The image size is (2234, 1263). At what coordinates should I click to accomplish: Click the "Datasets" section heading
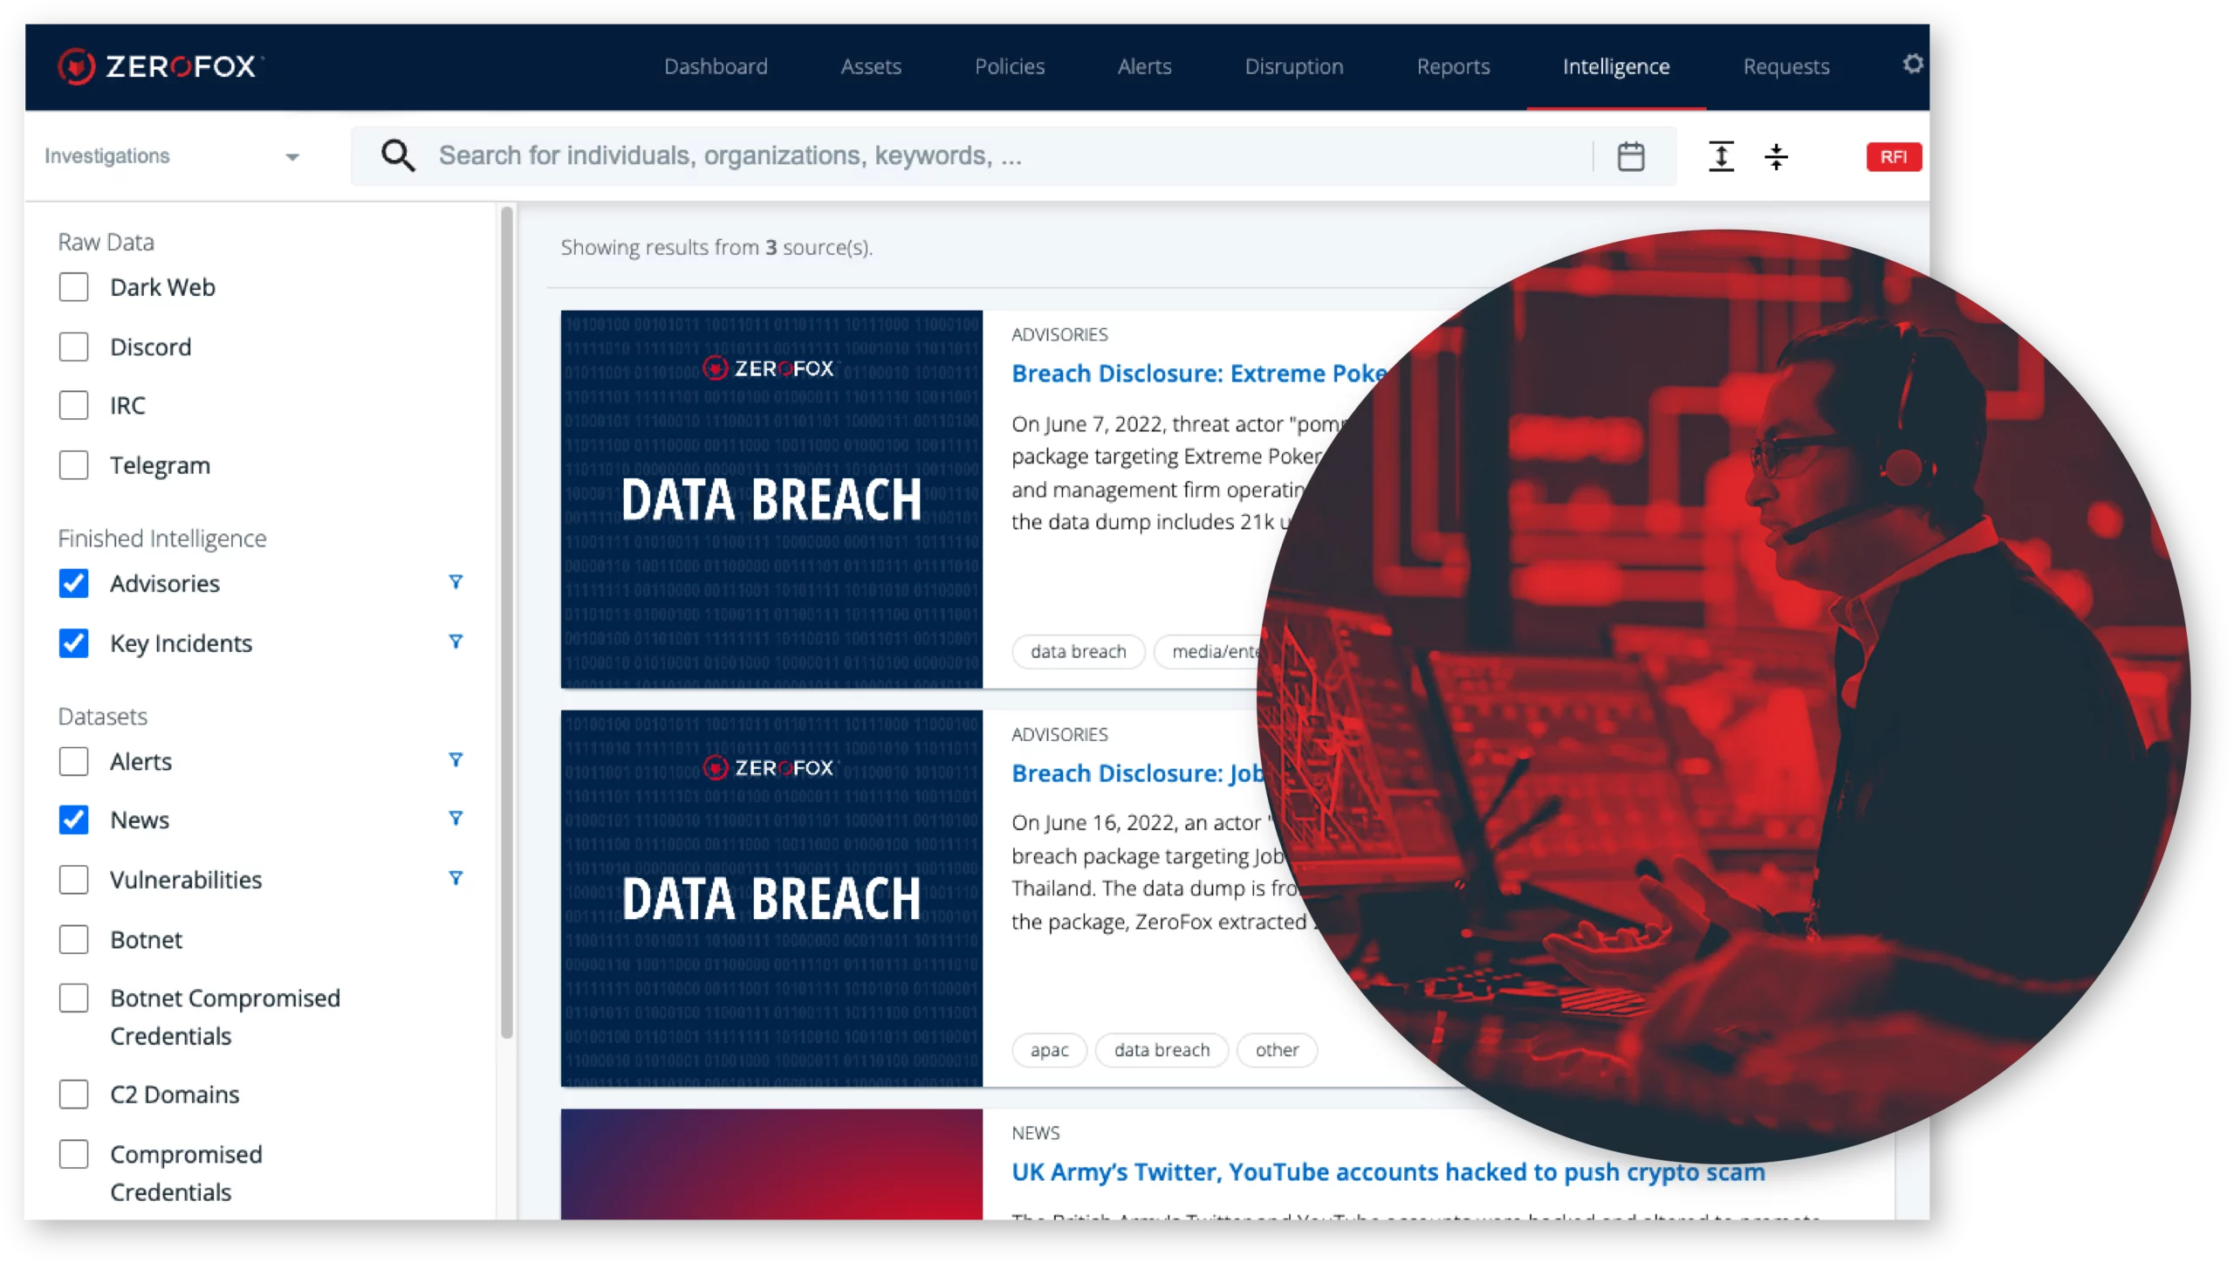pyautogui.click(x=102, y=716)
